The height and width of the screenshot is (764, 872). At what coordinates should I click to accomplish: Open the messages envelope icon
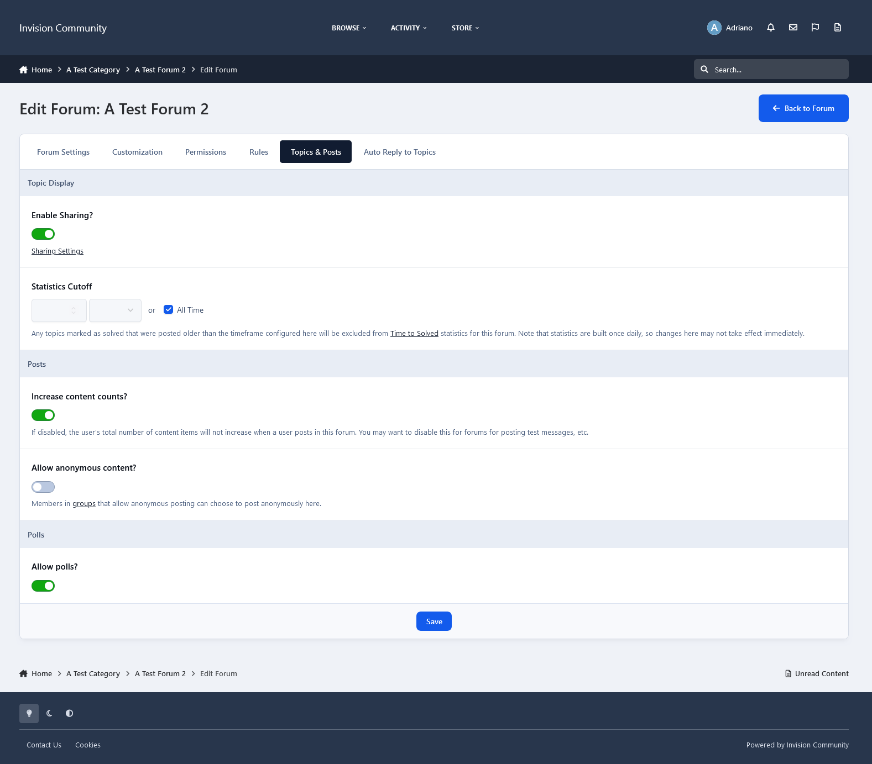pyautogui.click(x=793, y=28)
